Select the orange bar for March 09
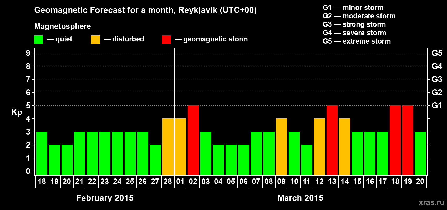Screen dimensions: 447x210 point(282,147)
